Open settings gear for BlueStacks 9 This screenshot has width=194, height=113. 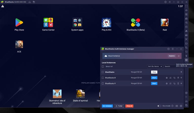point(167,84)
